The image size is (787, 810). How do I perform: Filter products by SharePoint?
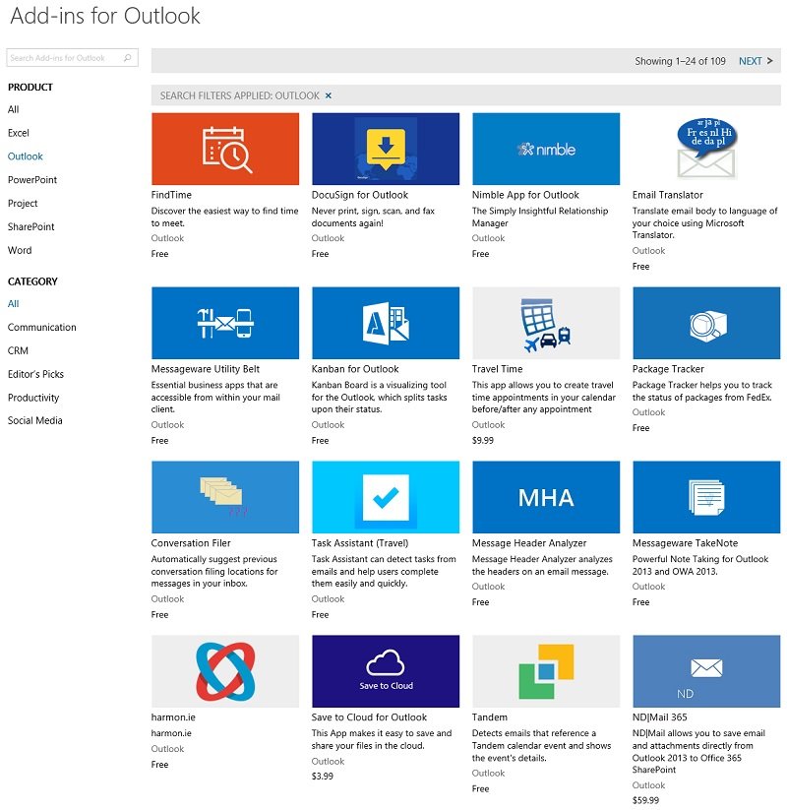(30, 226)
